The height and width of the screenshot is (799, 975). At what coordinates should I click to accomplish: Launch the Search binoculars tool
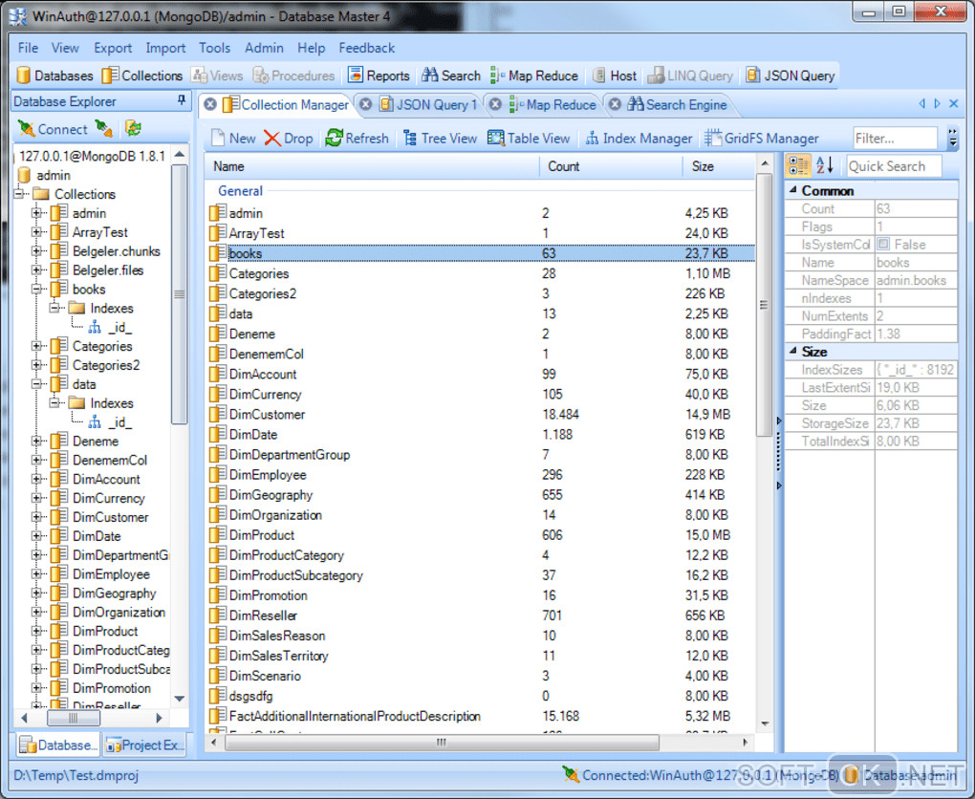[451, 76]
